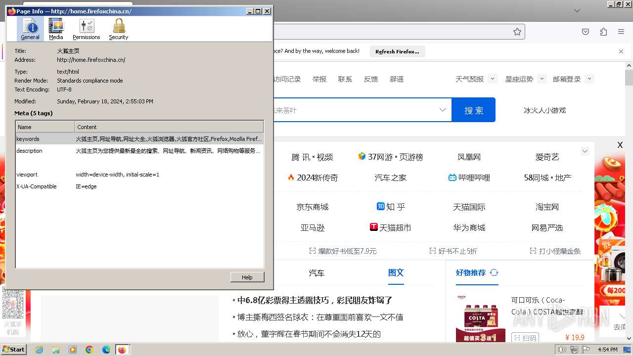This screenshot has height=356, width=633.
Task: Switch to the Media tab in Page Info
Action: [x=56, y=29]
